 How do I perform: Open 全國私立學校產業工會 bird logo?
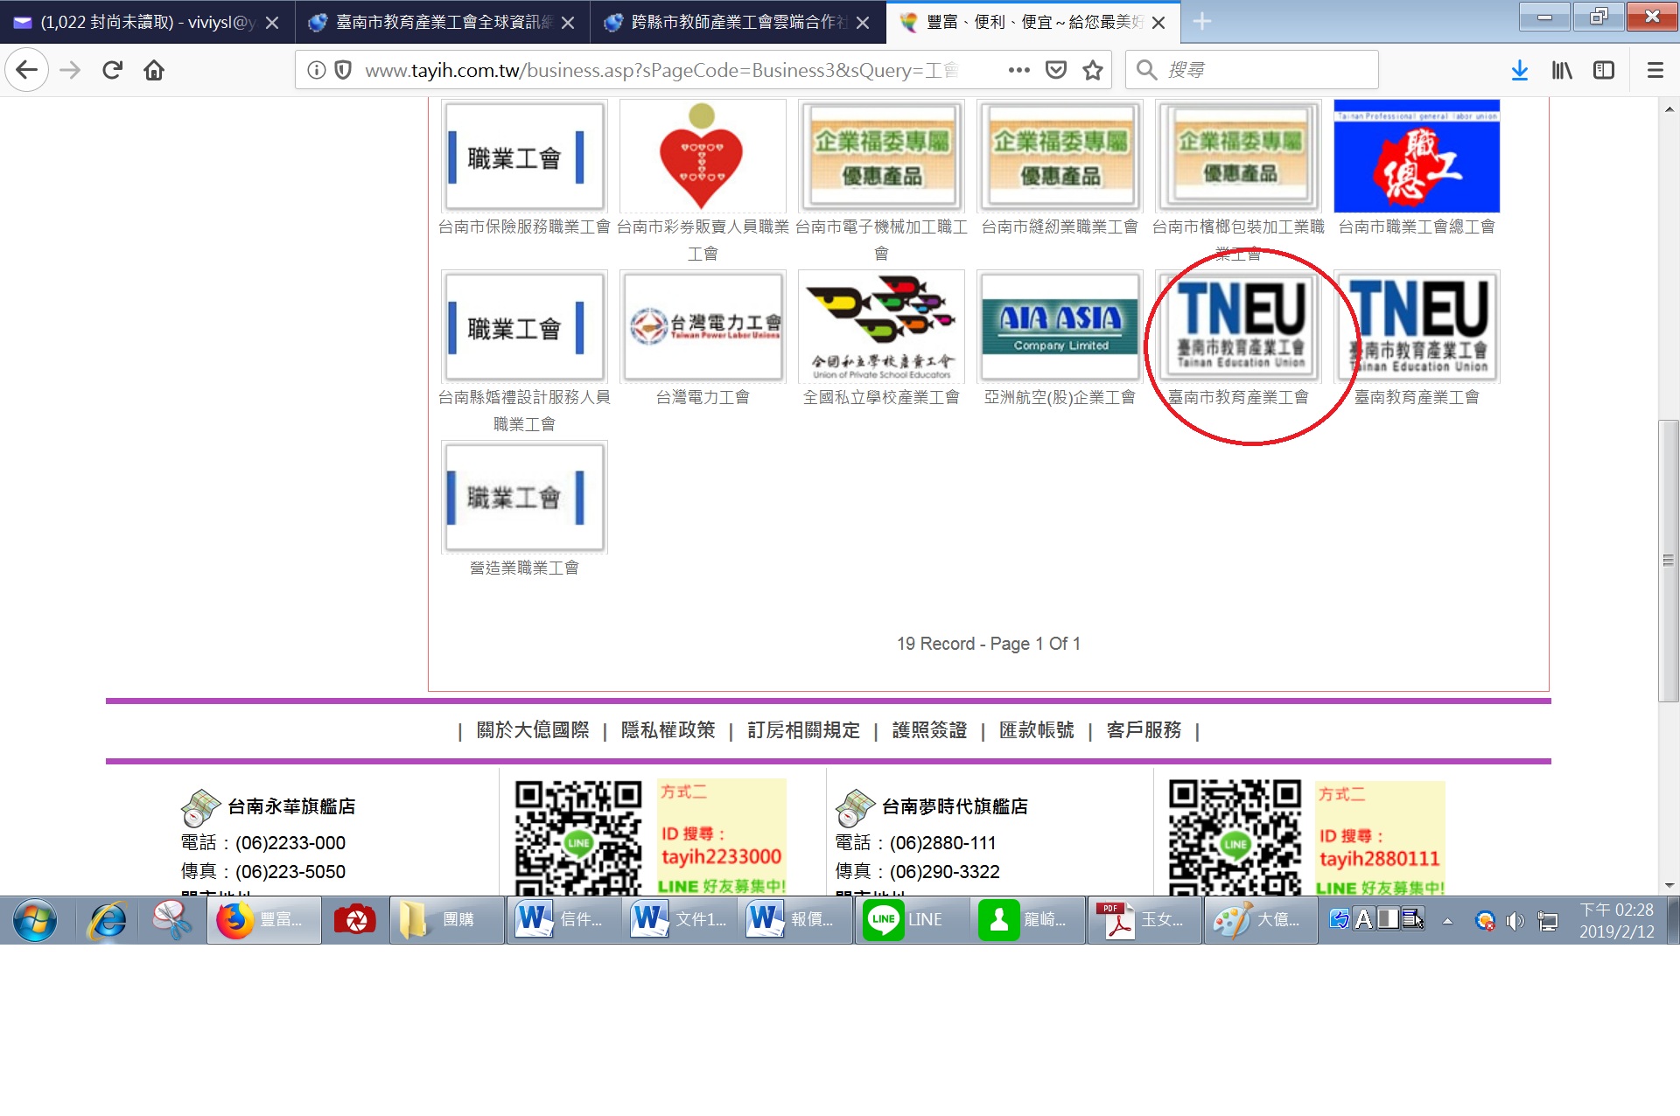[881, 326]
